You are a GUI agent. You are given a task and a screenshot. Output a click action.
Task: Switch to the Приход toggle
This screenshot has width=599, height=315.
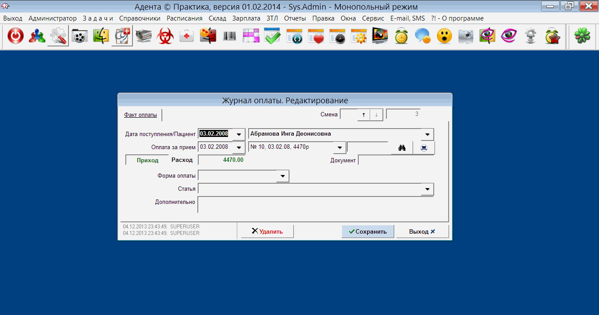tap(147, 160)
